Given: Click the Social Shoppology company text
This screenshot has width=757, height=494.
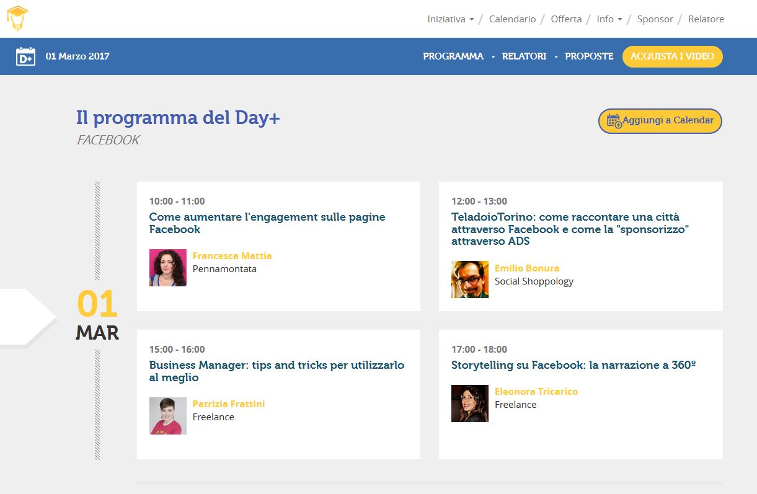Looking at the screenshot, I should point(534,281).
